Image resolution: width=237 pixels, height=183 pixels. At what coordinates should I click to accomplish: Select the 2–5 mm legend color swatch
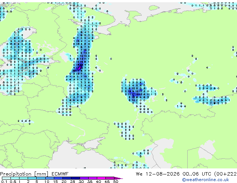click(32, 178)
